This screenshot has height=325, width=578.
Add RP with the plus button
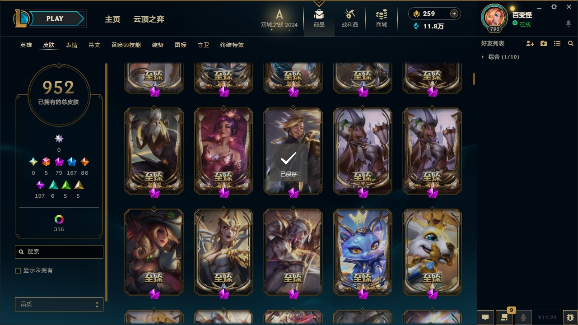coord(454,14)
